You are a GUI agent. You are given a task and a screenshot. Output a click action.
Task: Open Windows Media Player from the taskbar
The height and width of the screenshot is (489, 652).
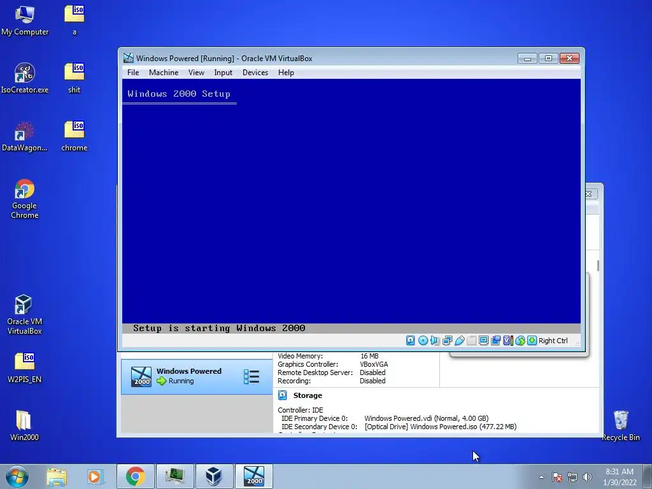point(95,476)
